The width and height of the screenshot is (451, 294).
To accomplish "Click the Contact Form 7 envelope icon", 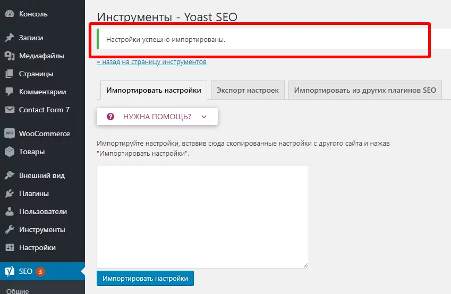I will (10, 110).
